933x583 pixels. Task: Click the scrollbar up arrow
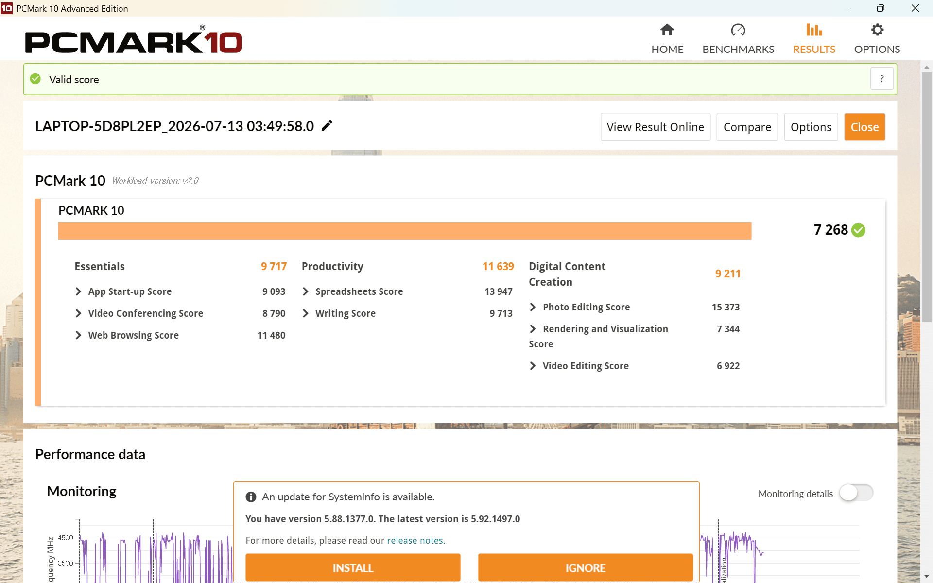pyautogui.click(x=927, y=67)
